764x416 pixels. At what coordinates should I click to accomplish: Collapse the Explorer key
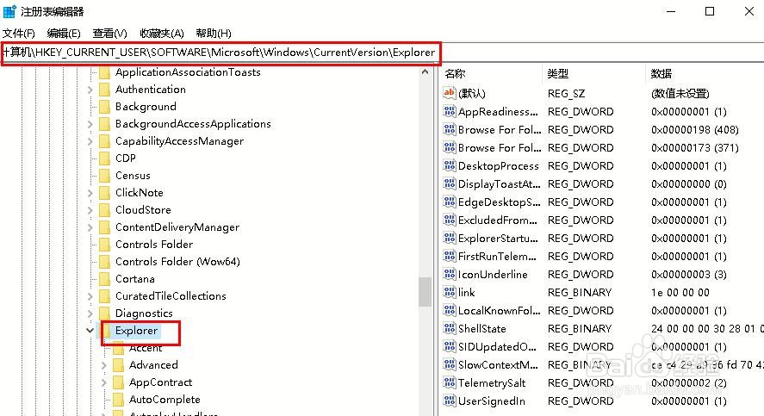(x=90, y=330)
